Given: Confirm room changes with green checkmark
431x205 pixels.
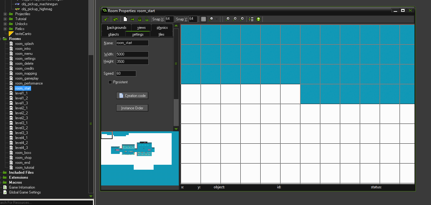Looking at the screenshot, I should coord(106,19).
